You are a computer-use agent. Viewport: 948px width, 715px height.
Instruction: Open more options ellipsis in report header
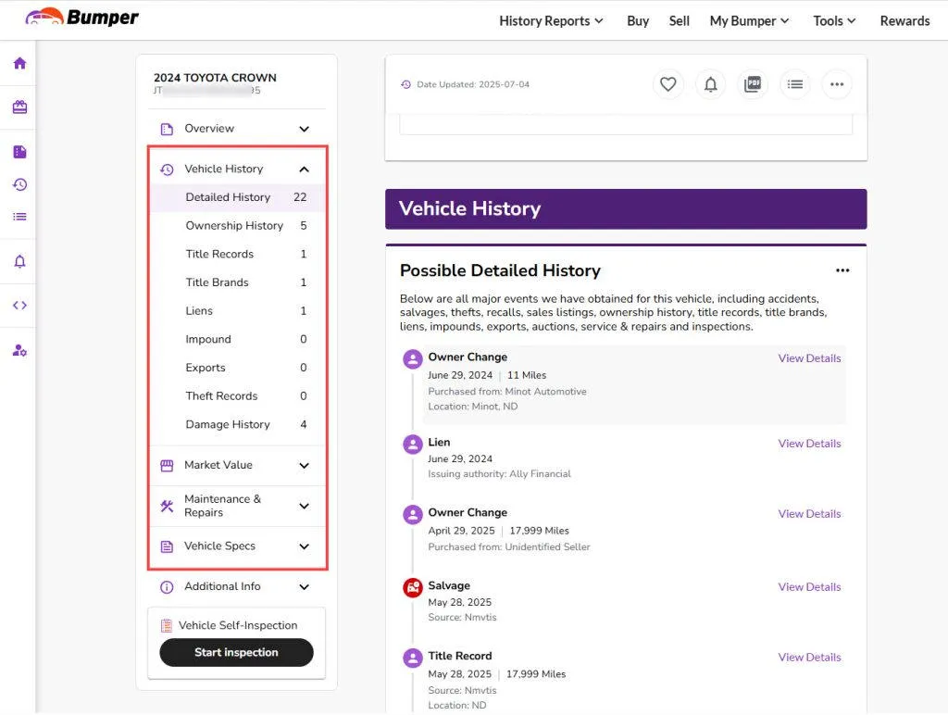point(837,84)
